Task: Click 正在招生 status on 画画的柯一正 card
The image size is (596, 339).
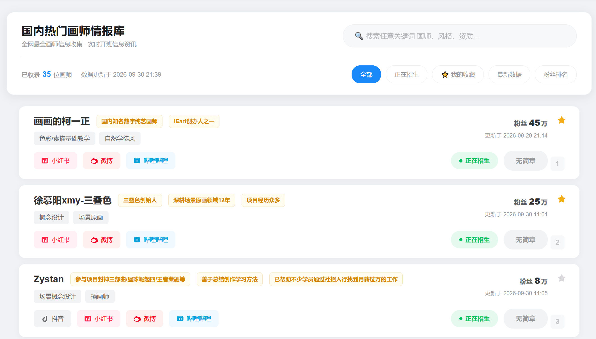Action: point(474,161)
